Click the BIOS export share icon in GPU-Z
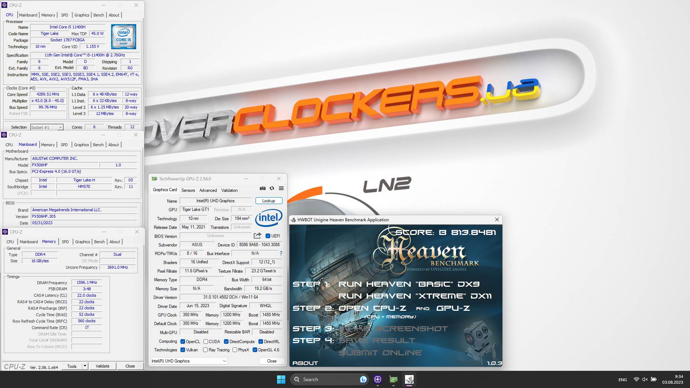This screenshot has width=690, height=388. (x=257, y=236)
